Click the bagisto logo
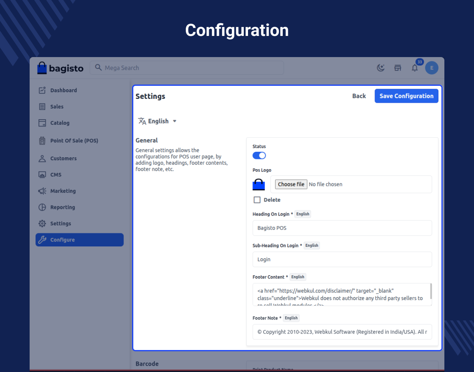 [x=60, y=68]
